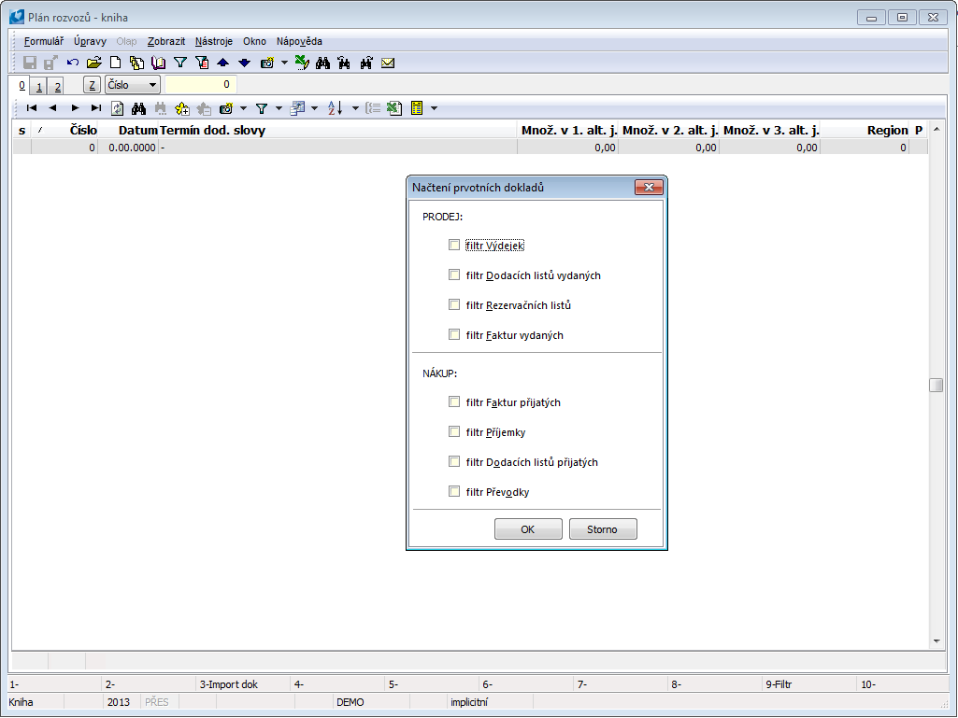Click the camera icon in the grid toolbar
Image resolution: width=958 pixels, height=718 pixels.
point(226,108)
